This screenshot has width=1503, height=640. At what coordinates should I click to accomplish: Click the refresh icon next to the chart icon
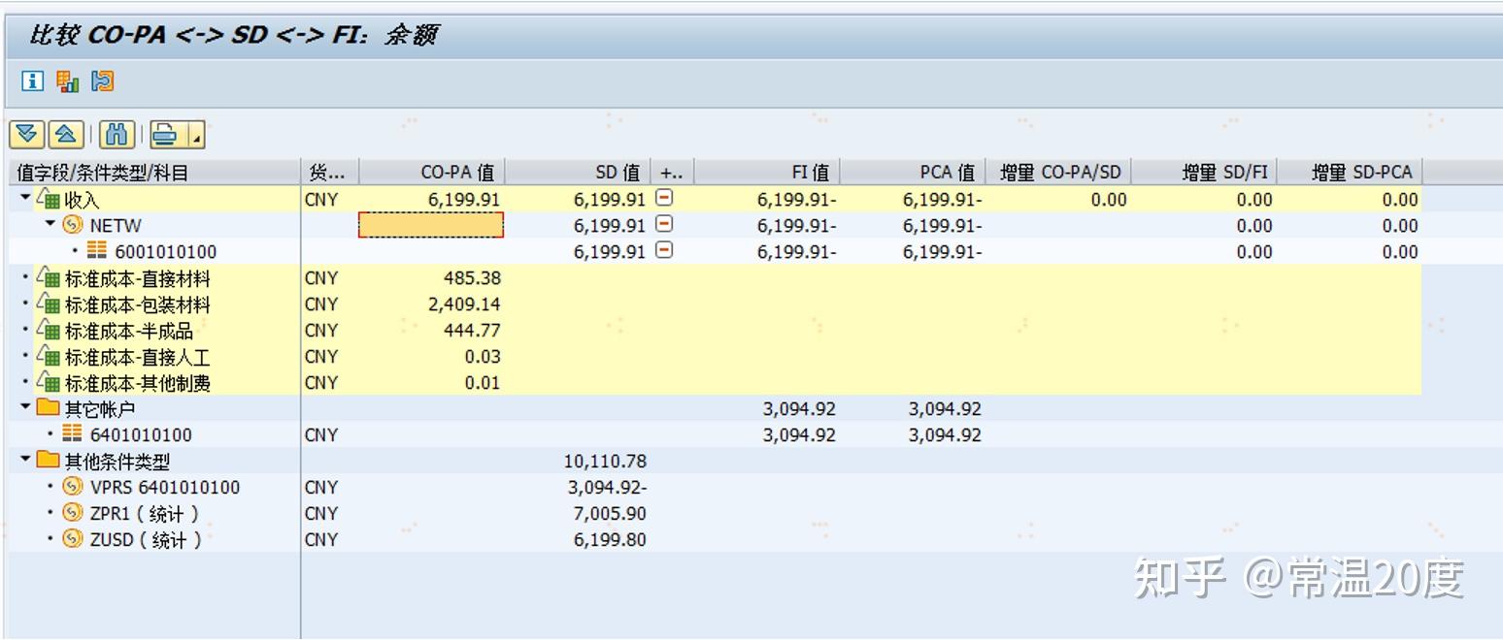(102, 82)
